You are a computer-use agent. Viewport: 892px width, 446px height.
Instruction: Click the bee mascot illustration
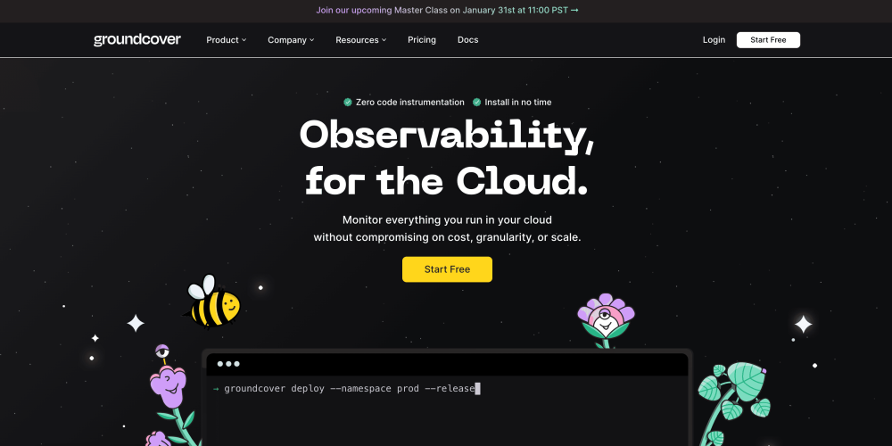click(x=212, y=302)
